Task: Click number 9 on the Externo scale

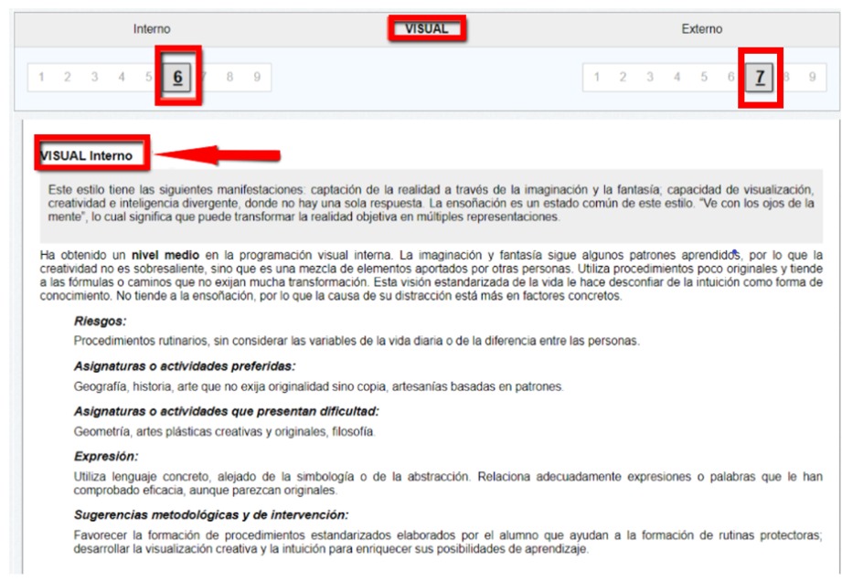Action: coord(812,78)
